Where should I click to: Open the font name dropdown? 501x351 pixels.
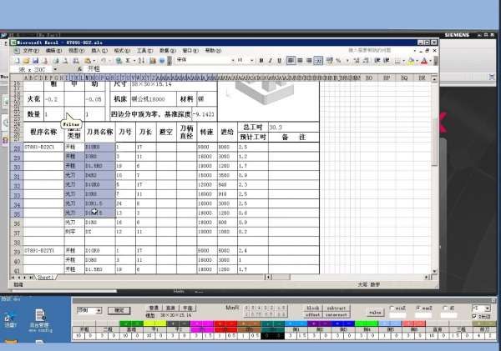[233, 60]
